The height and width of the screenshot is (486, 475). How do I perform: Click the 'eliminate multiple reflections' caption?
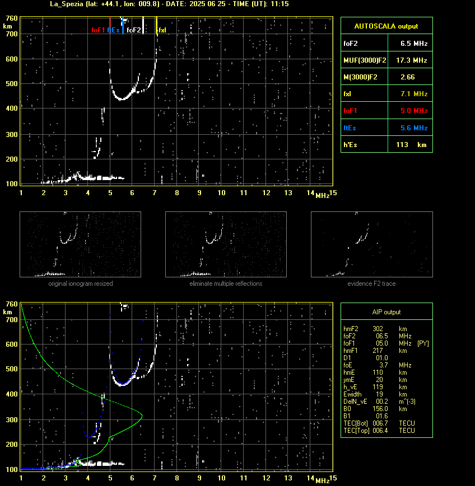pyautogui.click(x=226, y=284)
